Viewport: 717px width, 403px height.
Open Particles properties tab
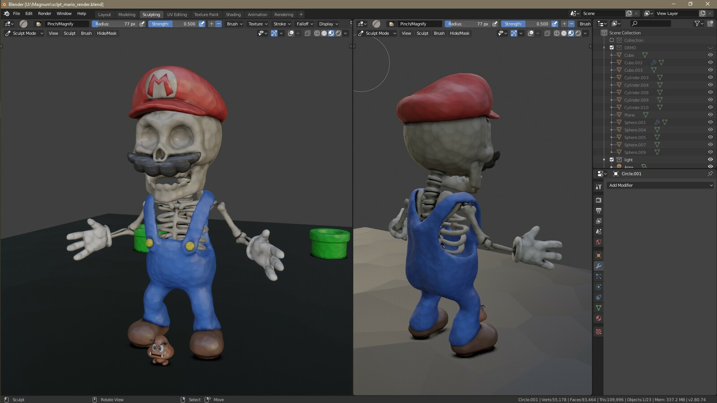point(598,277)
